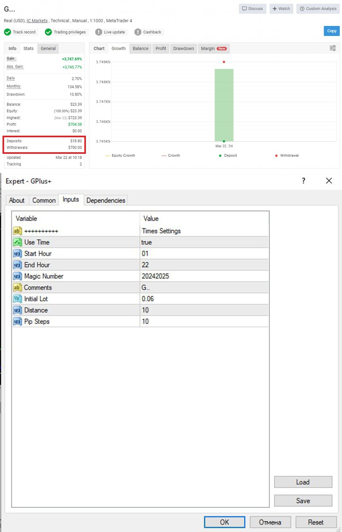Select the Growth chart tab
Screen dimensions: 342x532
click(x=118, y=49)
